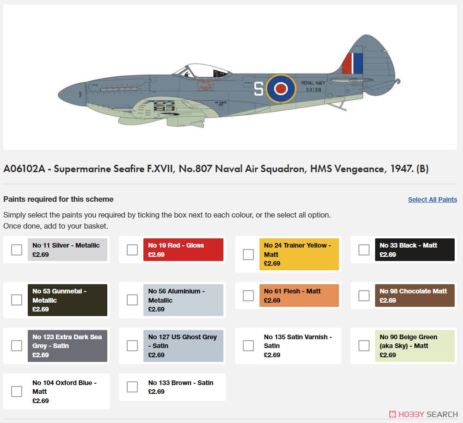The width and height of the screenshot is (463, 423).
Task: Tick the No 11 Silver Metallic checkbox
Action: click(x=17, y=249)
